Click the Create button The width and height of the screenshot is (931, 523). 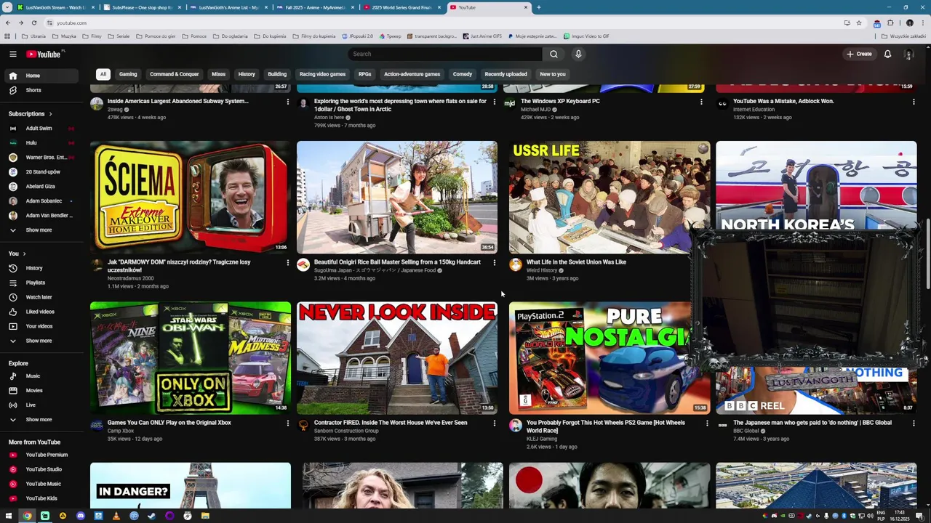[x=859, y=54]
